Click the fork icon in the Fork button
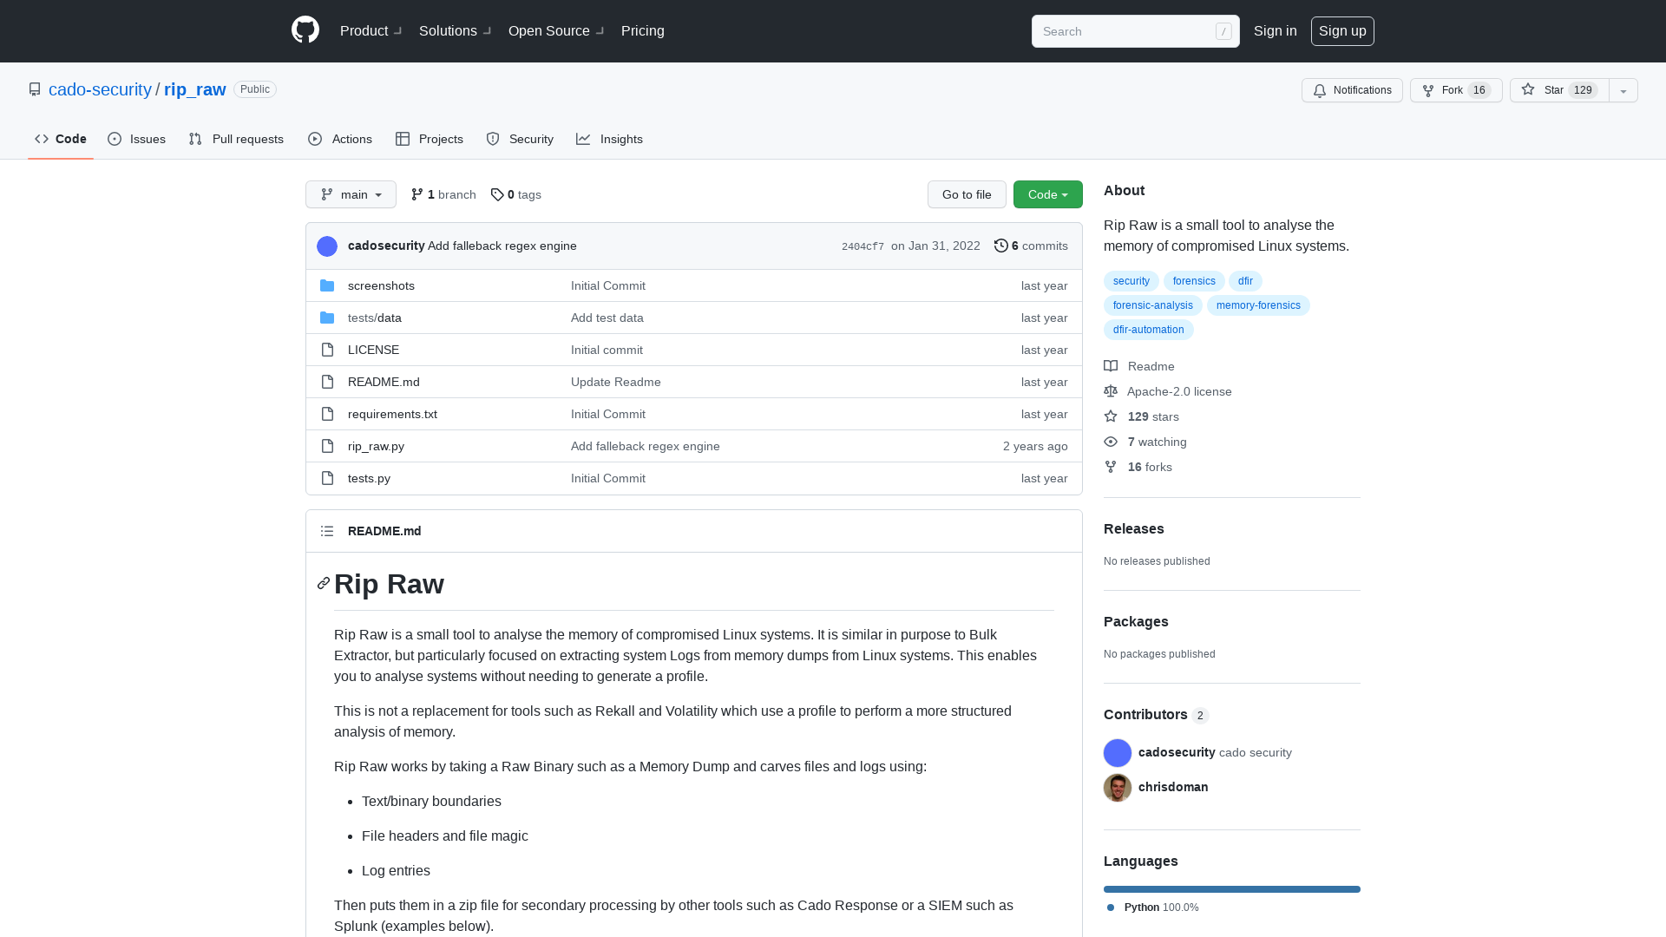This screenshot has width=1666, height=937. (x=1428, y=90)
